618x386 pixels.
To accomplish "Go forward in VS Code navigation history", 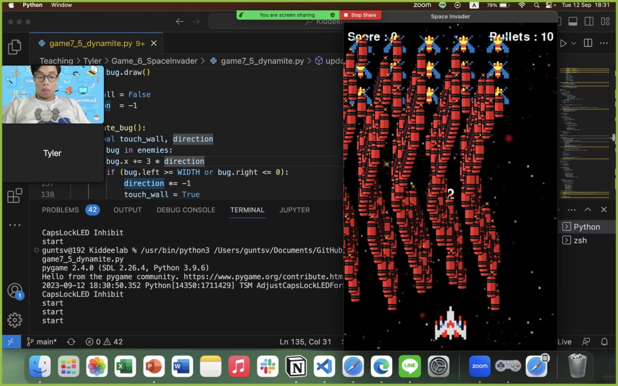I will (196, 22).
